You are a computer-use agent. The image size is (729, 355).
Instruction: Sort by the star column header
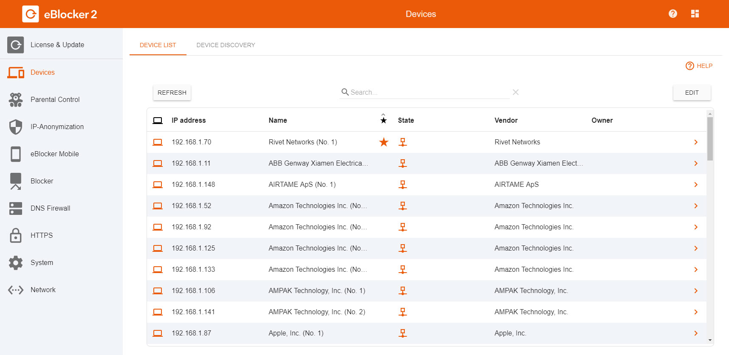pos(384,118)
